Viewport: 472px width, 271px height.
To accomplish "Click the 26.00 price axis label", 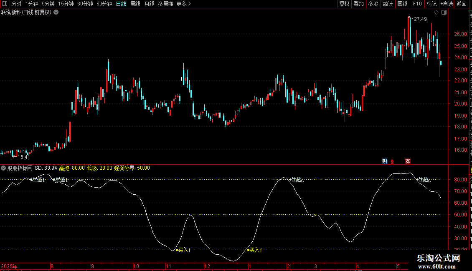I will point(460,34).
